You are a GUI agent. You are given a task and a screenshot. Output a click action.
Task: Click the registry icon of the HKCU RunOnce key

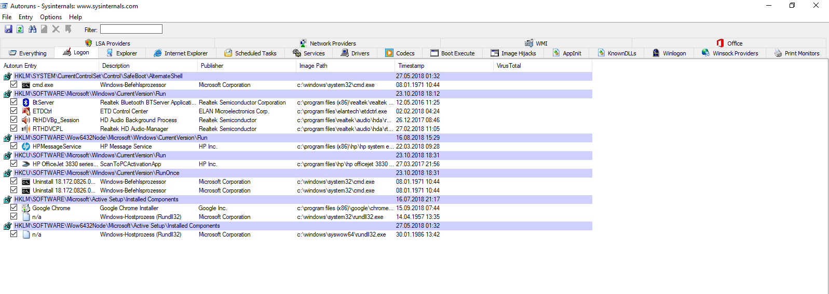pos(8,173)
